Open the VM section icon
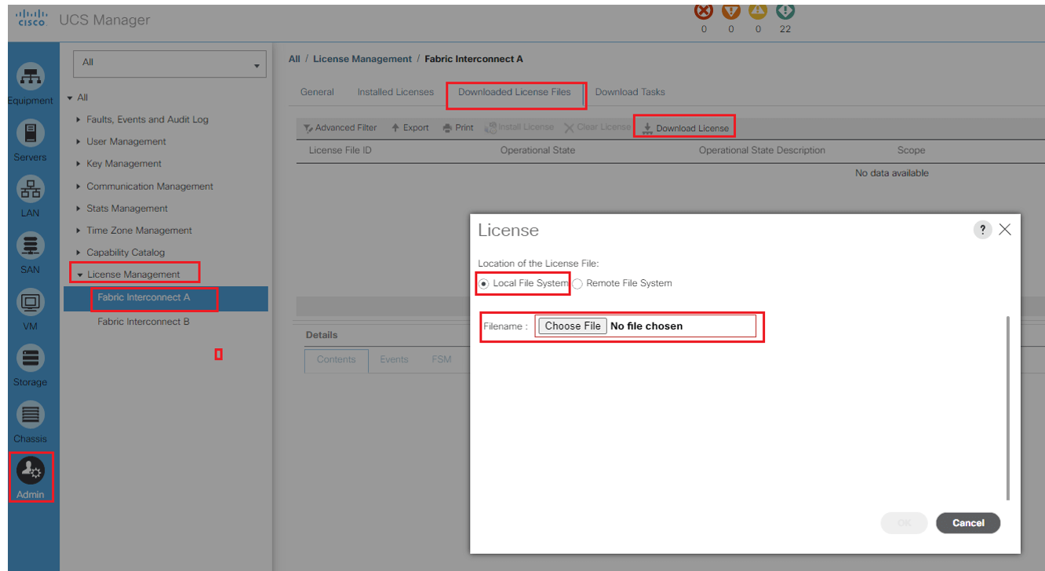1045x571 pixels. pyautogui.click(x=31, y=302)
